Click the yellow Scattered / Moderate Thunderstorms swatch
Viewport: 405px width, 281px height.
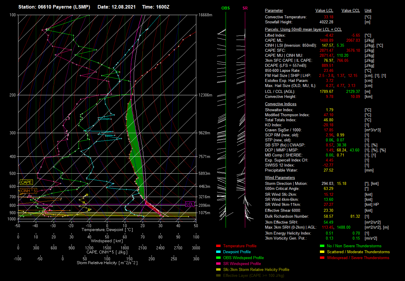[322, 252]
